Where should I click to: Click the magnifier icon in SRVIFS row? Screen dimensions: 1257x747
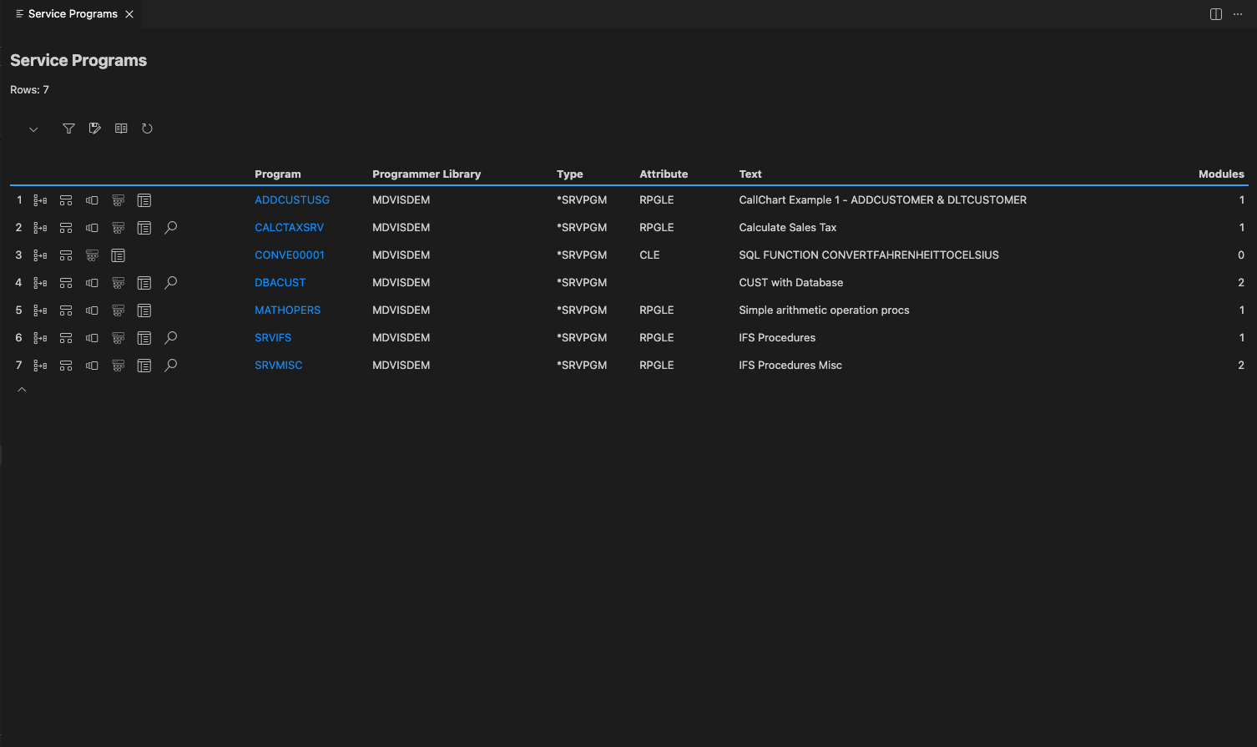point(171,338)
